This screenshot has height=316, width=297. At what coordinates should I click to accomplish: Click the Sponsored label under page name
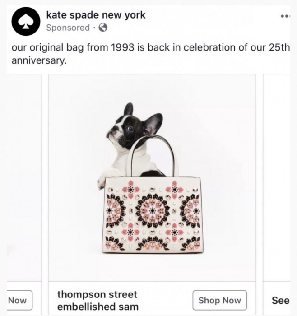(x=68, y=28)
